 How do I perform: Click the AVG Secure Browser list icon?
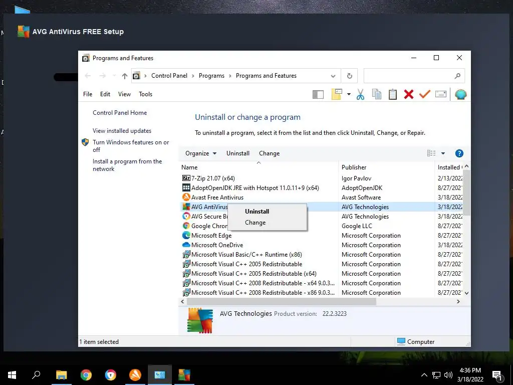click(x=186, y=217)
